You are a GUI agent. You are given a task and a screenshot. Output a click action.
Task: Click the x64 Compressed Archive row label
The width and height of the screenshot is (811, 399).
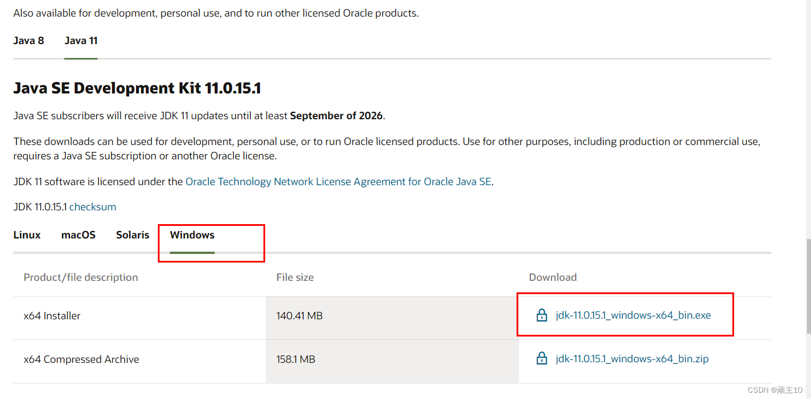81,359
